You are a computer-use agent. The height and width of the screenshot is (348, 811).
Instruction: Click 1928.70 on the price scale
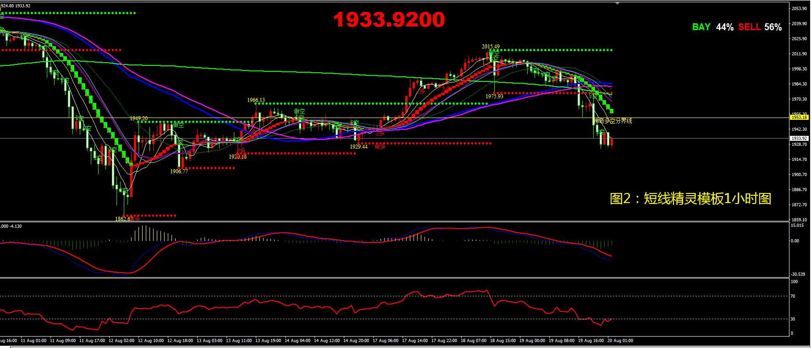click(799, 145)
